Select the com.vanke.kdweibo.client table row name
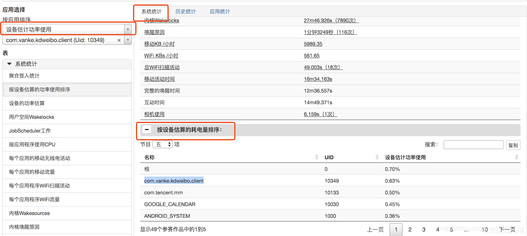 [174, 181]
